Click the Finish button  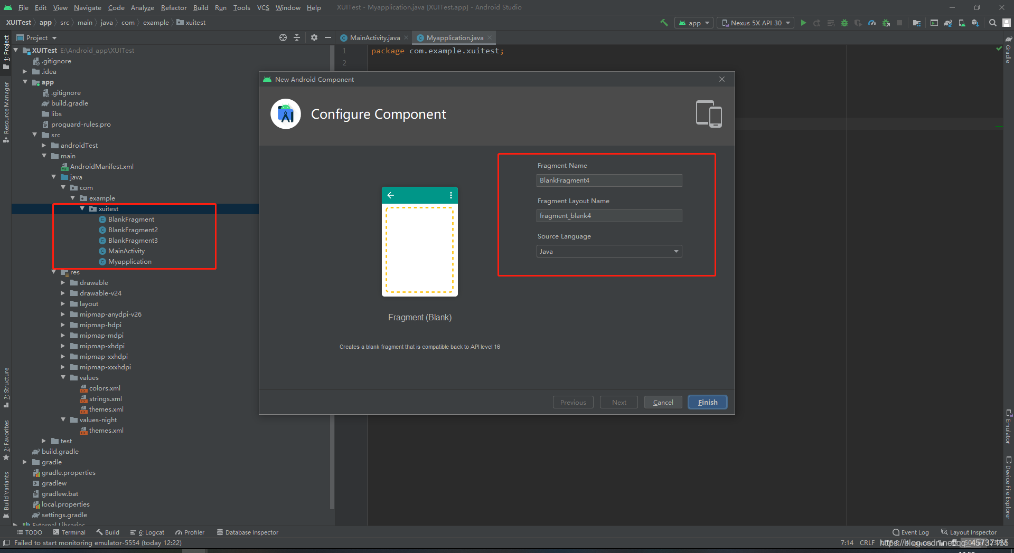[x=708, y=402]
